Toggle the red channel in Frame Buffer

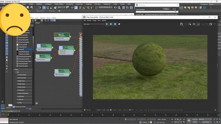coord(107,24)
